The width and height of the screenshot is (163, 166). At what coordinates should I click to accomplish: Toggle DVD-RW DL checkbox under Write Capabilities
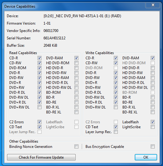pyautogui.click(x=116, y=97)
